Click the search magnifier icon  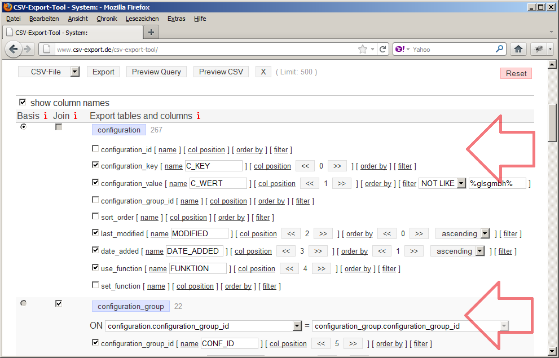tap(499, 49)
